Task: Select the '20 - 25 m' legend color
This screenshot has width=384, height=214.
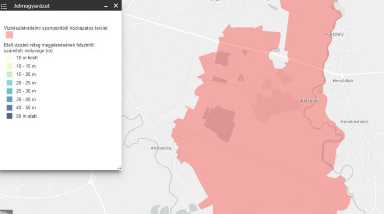Action: pyautogui.click(x=9, y=83)
